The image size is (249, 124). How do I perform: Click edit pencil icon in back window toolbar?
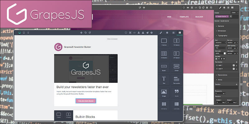click(140, 7)
